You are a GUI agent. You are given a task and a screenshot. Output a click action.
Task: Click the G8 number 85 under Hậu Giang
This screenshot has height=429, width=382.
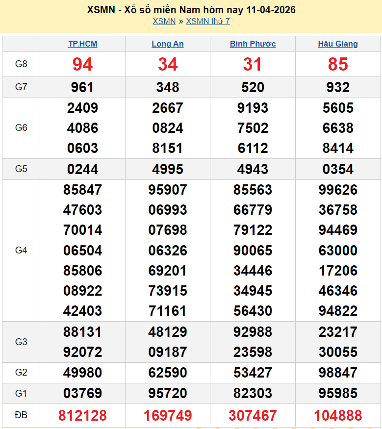(x=338, y=64)
